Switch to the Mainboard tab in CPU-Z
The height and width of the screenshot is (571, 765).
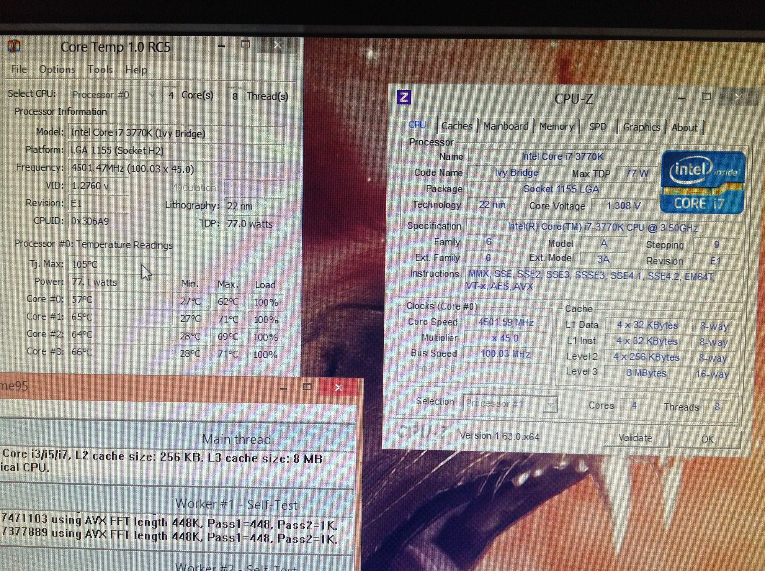pos(506,126)
